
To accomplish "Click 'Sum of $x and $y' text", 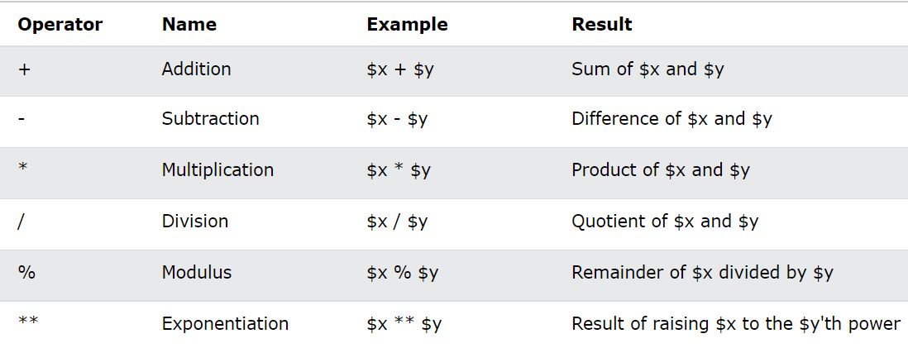I will (648, 69).
